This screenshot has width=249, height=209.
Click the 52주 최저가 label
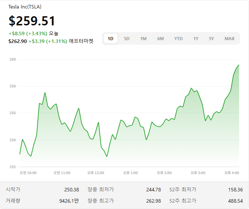tap(183, 189)
